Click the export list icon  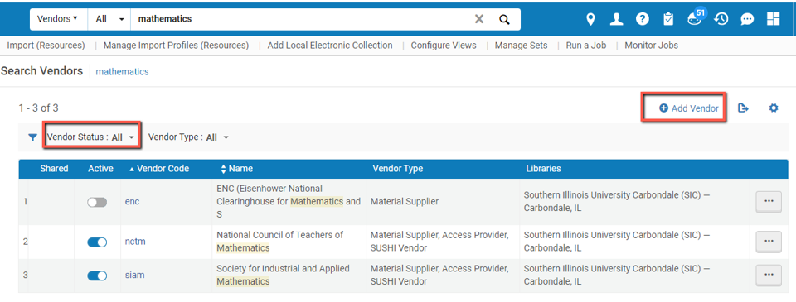click(743, 108)
